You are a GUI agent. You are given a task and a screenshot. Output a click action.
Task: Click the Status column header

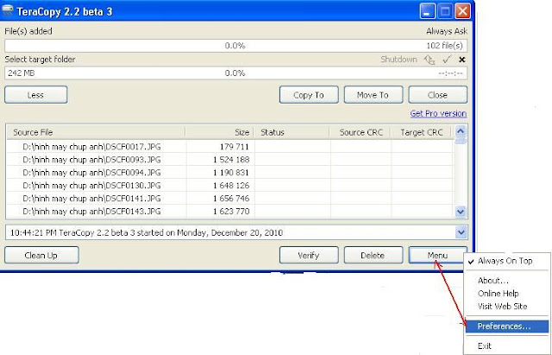292,132
